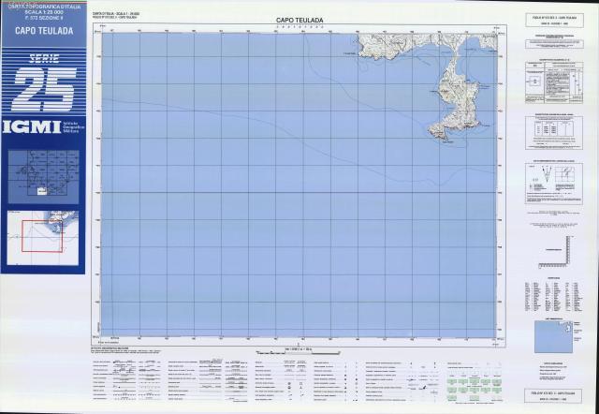Click the graphic scale bar below the map
This screenshot has height=414, width=599.
(298, 353)
